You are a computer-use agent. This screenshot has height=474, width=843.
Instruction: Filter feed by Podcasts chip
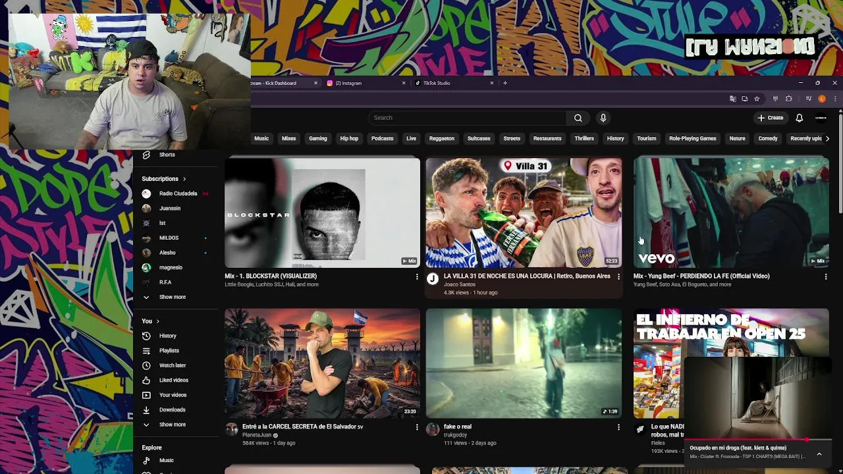point(382,138)
